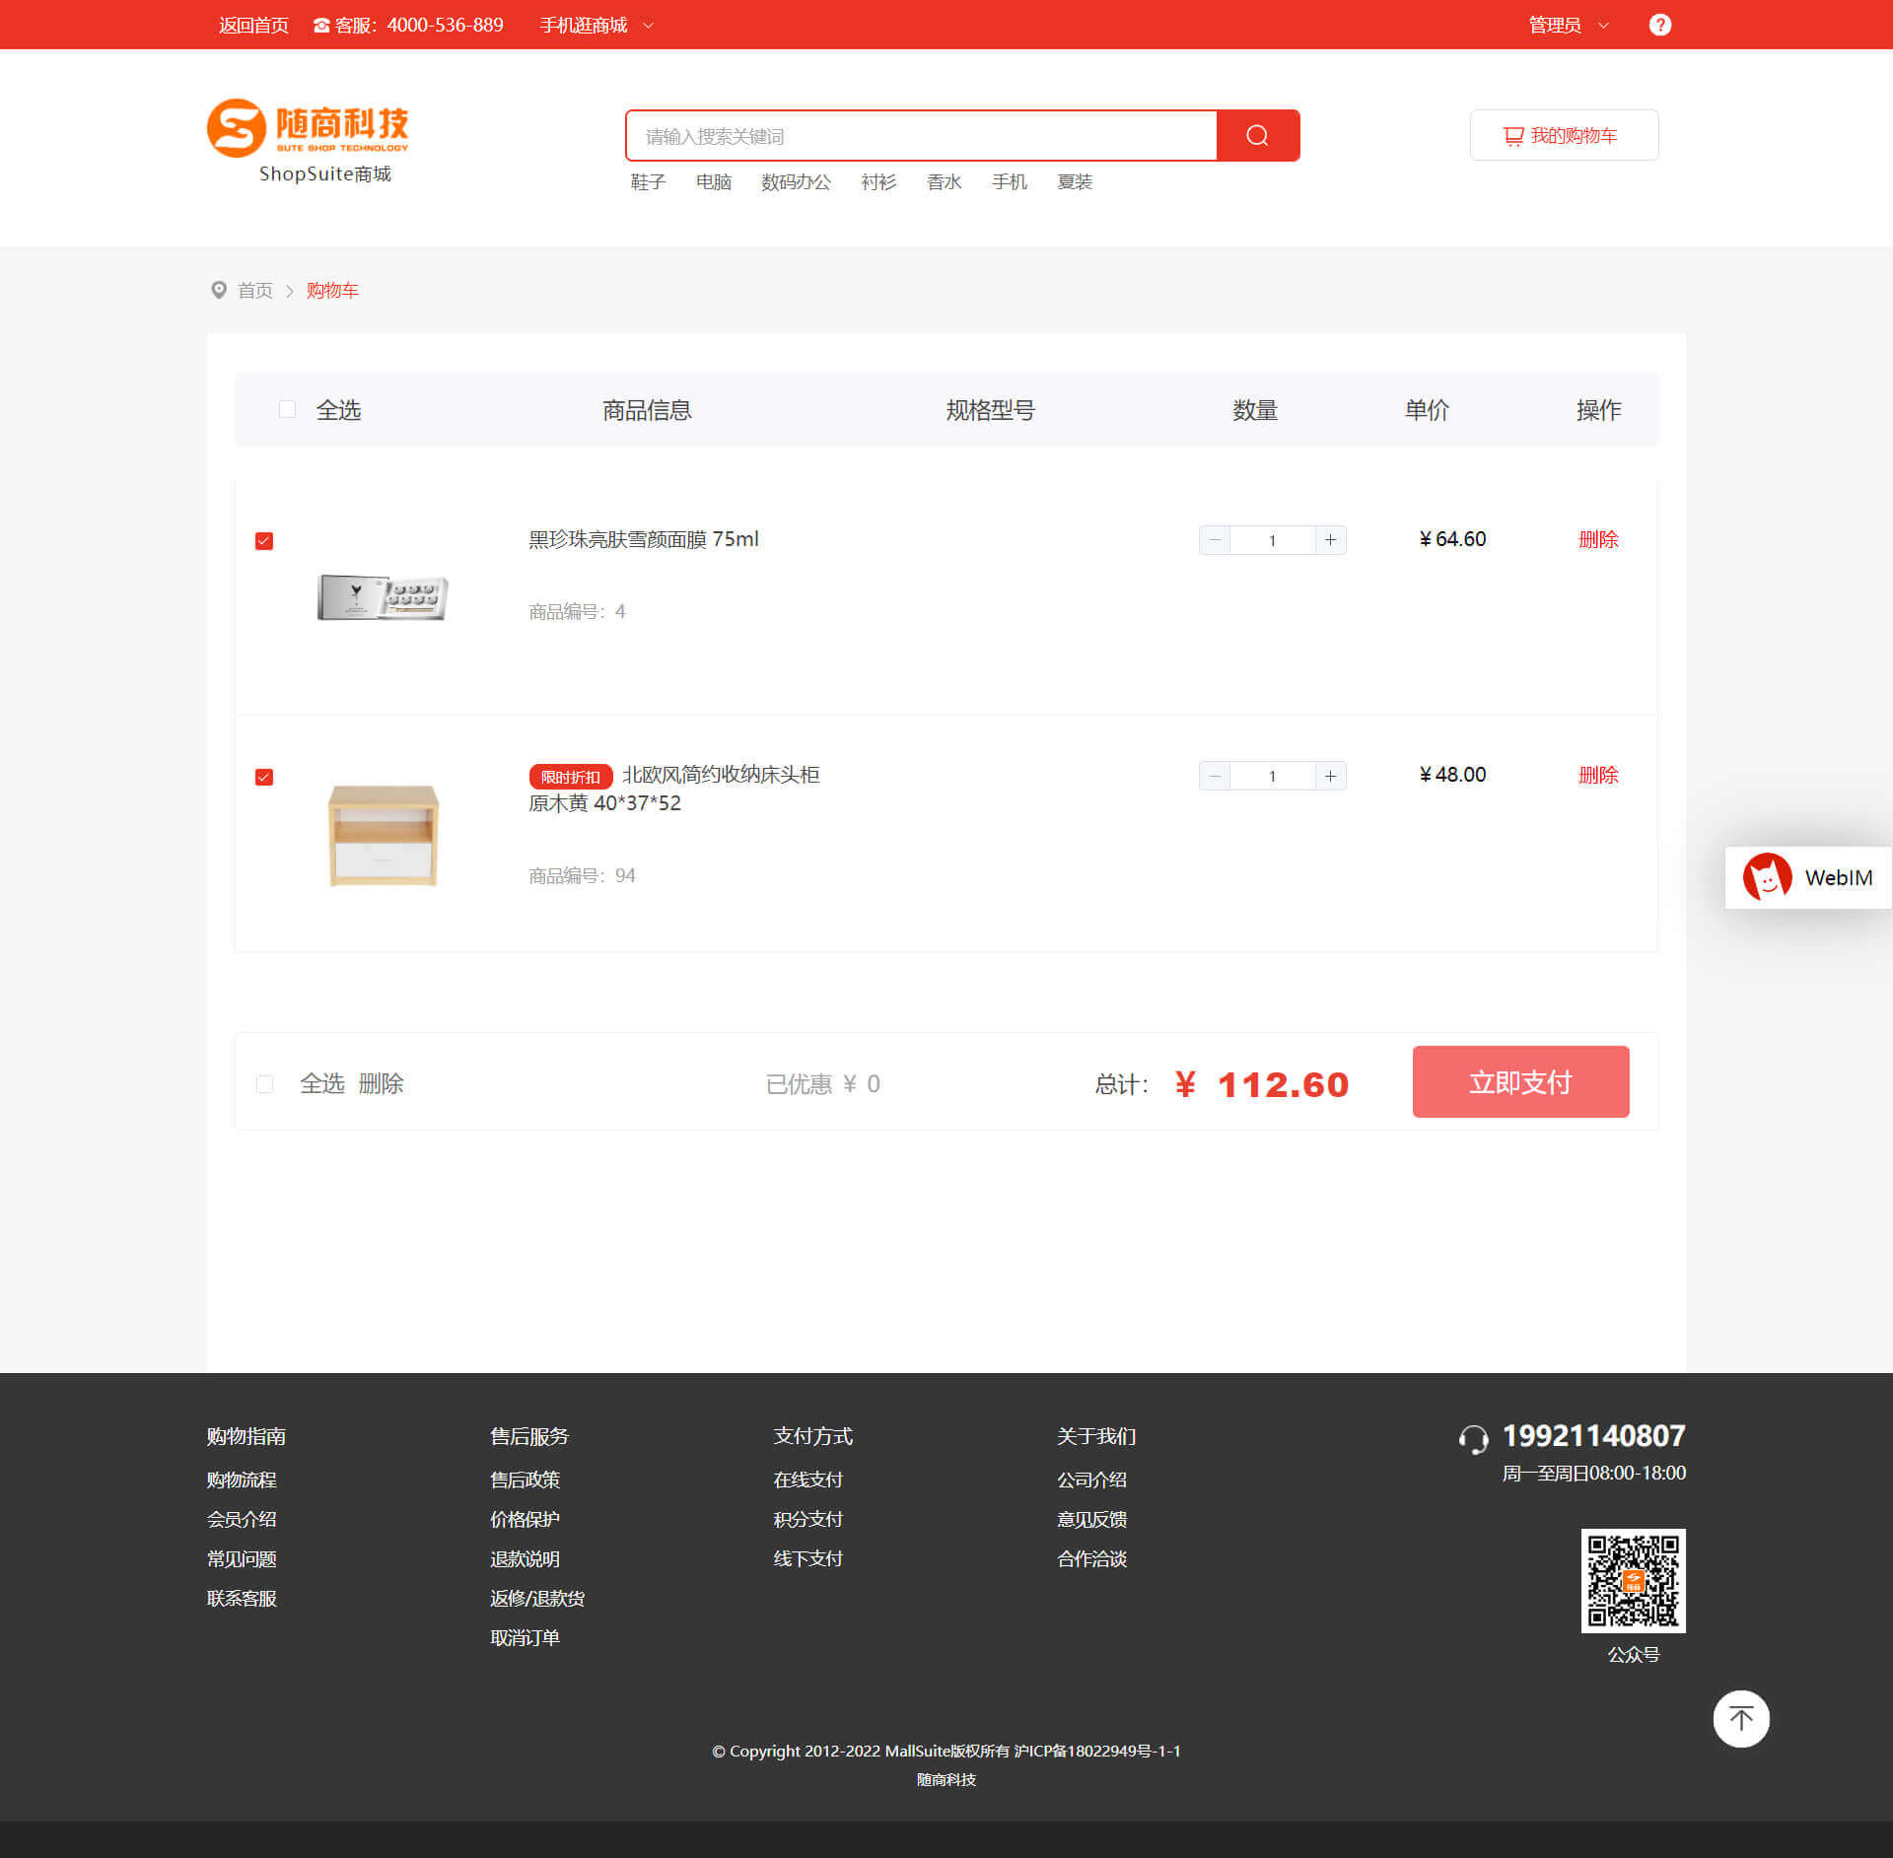Uncheck the bedside cabinet item checkbox
The height and width of the screenshot is (1858, 1893).
[x=264, y=777]
